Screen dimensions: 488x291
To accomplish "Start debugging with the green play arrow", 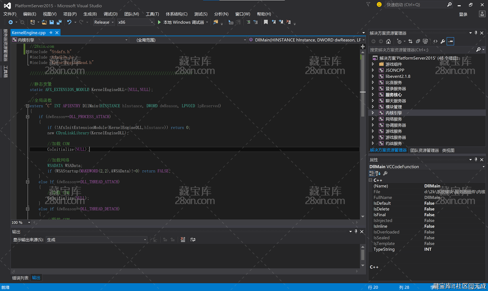I will [x=159, y=22].
